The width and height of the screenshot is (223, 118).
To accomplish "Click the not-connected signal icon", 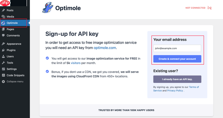I will tap(210, 8).
